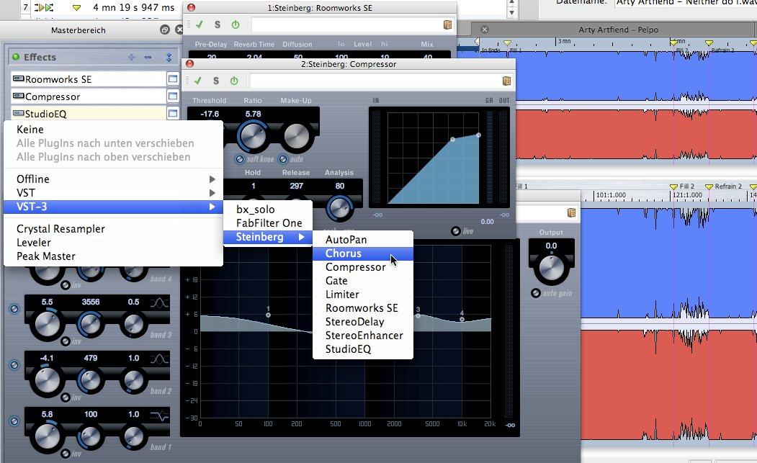757x463 pixels.
Task: Toggle the Compressor live switch
Action: [455, 231]
